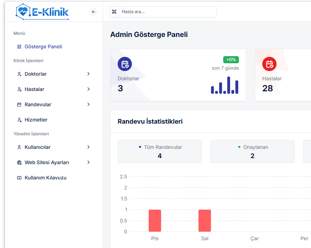Expand the Hastalar submenu chevron
Screen dimensions: 311x248
click(x=89, y=89)
